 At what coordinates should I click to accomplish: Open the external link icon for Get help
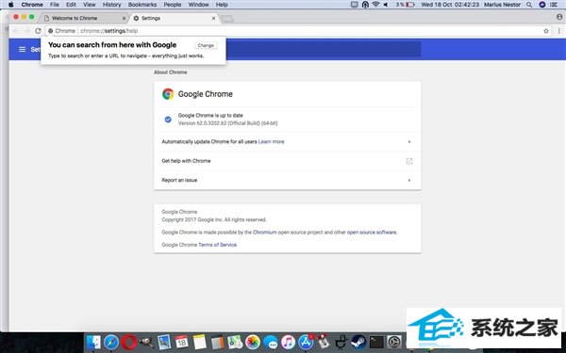(409, 161)
